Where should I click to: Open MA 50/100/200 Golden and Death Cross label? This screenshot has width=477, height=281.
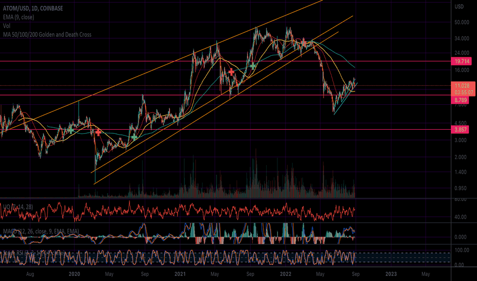47,35
